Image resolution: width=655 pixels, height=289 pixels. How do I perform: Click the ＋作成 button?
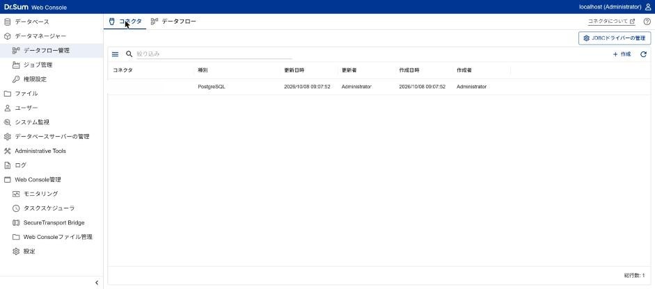(x=622, y=54)
